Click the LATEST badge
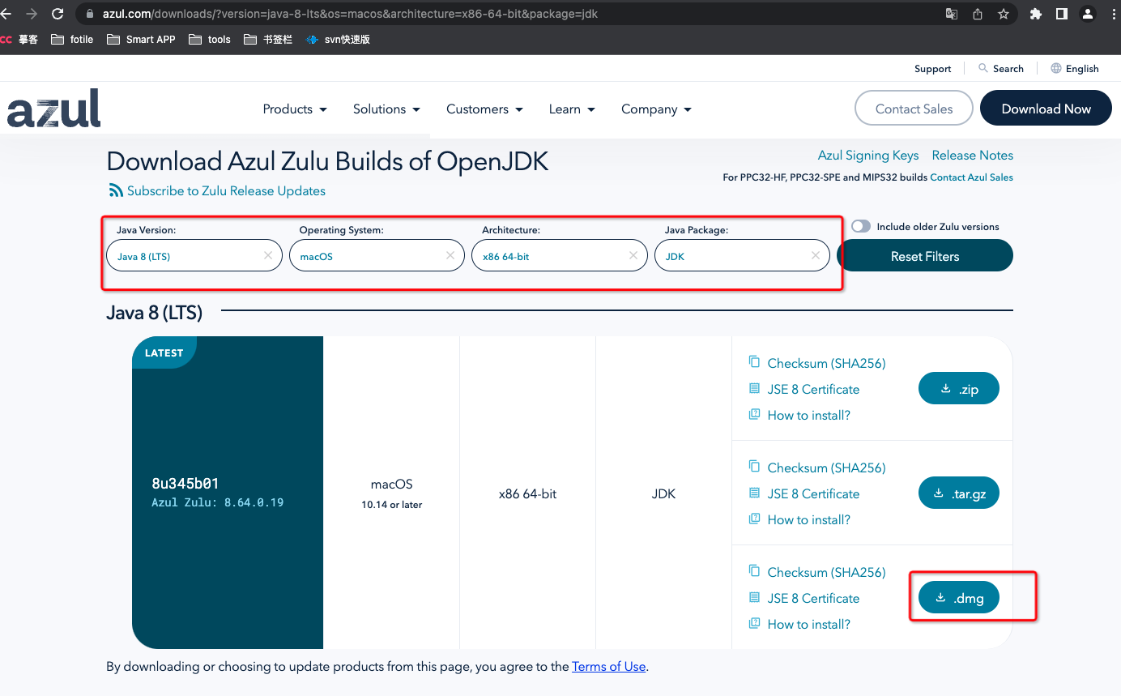This screenshot has height=696, width=1121. (164, 352)
